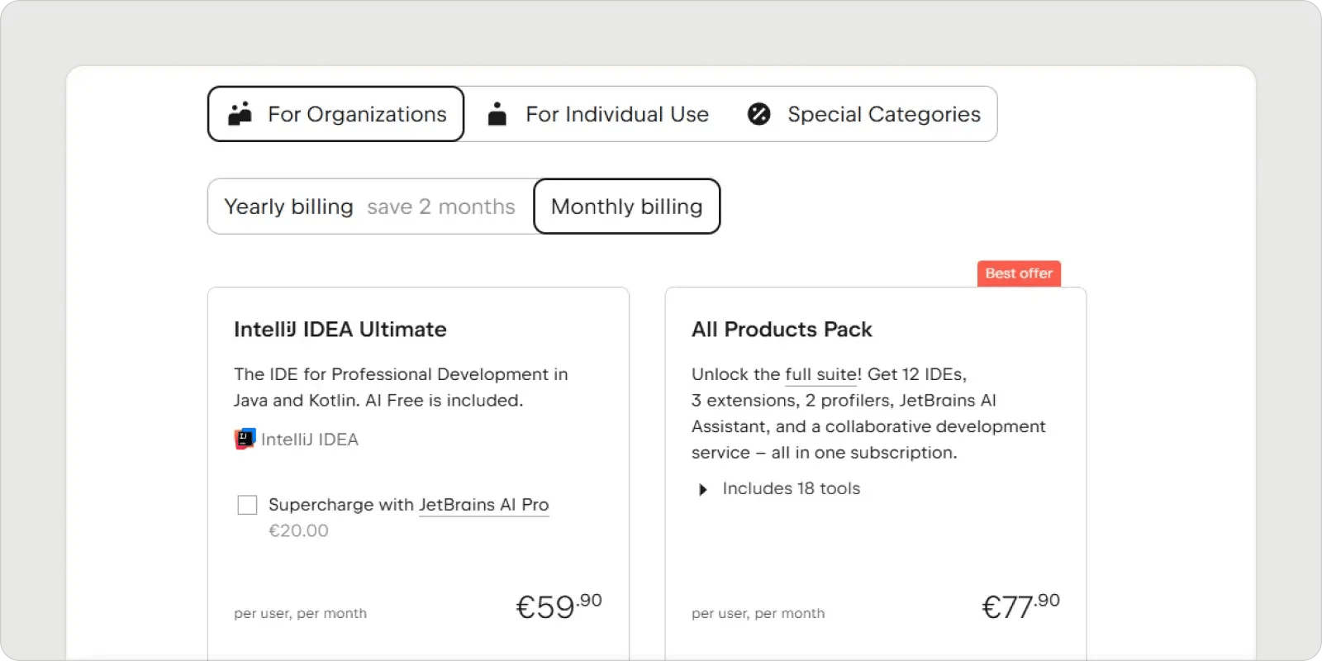
Task: Enable Supercharge with JetBrains AI Pro checkbox
Action: click(x=247, y=505)
